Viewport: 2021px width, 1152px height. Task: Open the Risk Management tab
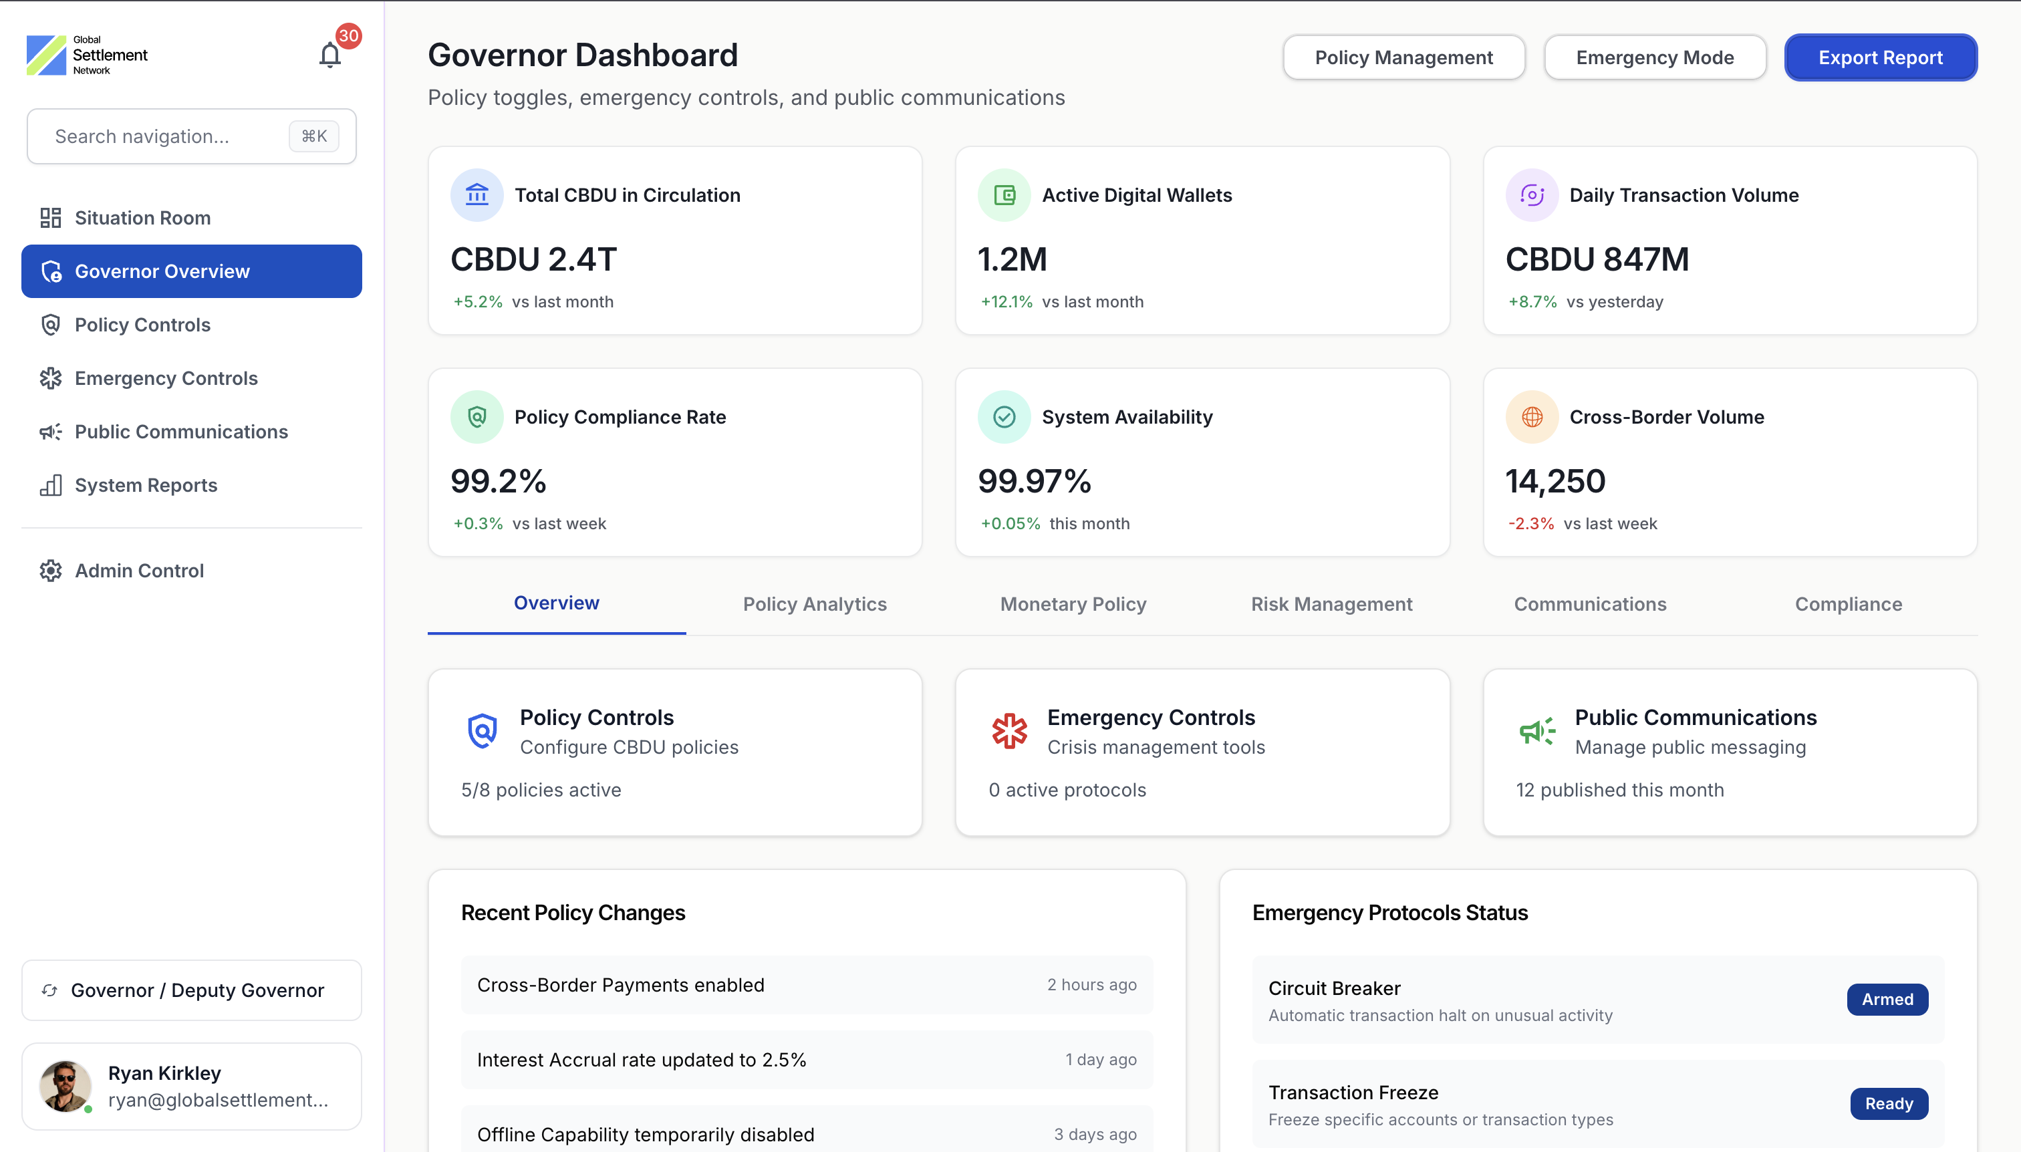tap(1331, 603)
